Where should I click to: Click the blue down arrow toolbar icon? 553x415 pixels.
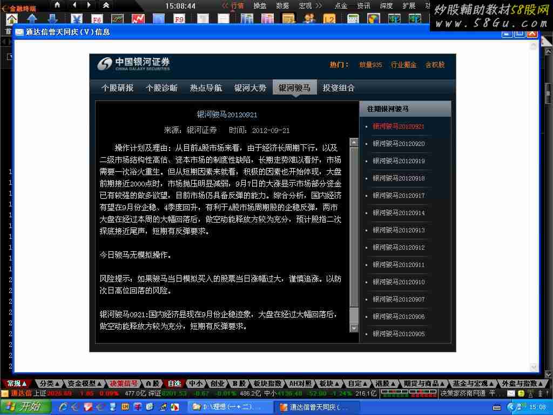coord(53,18)
